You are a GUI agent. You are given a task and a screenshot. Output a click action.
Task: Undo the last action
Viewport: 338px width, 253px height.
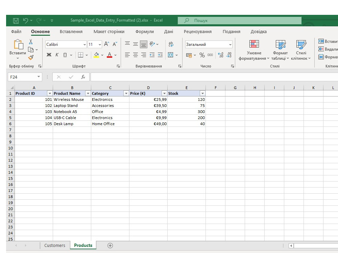(x=26, y=21)
